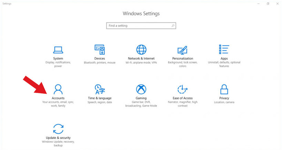Close the Settings window
282x151 pixels.
click(x=278, y=3)
